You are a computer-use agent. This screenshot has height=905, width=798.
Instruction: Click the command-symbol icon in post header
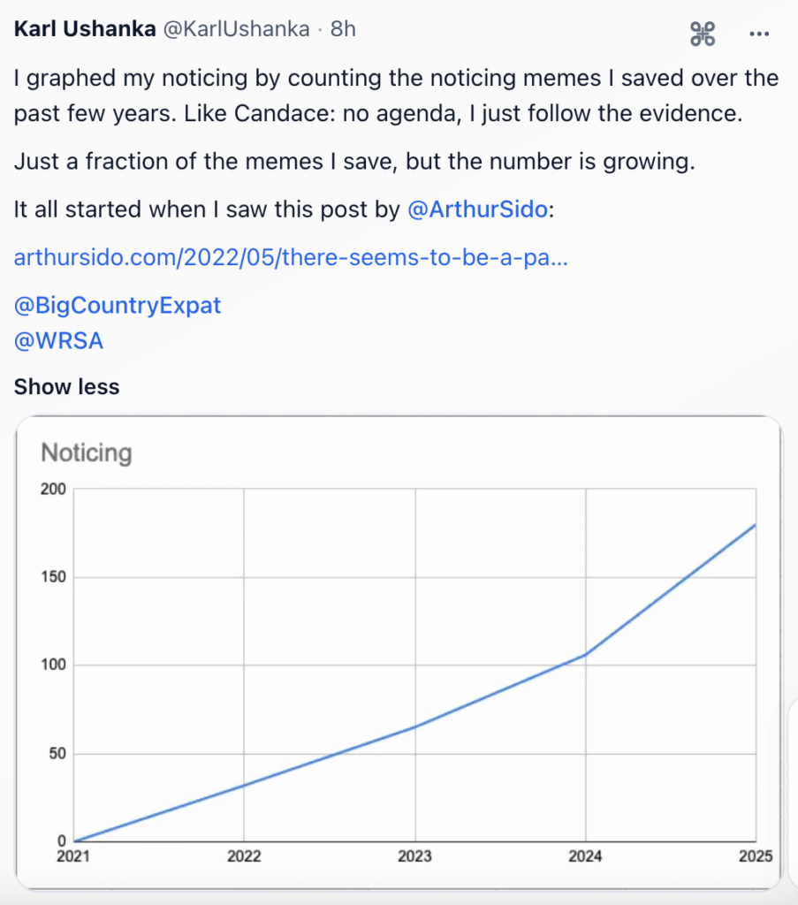coord(702,34)
